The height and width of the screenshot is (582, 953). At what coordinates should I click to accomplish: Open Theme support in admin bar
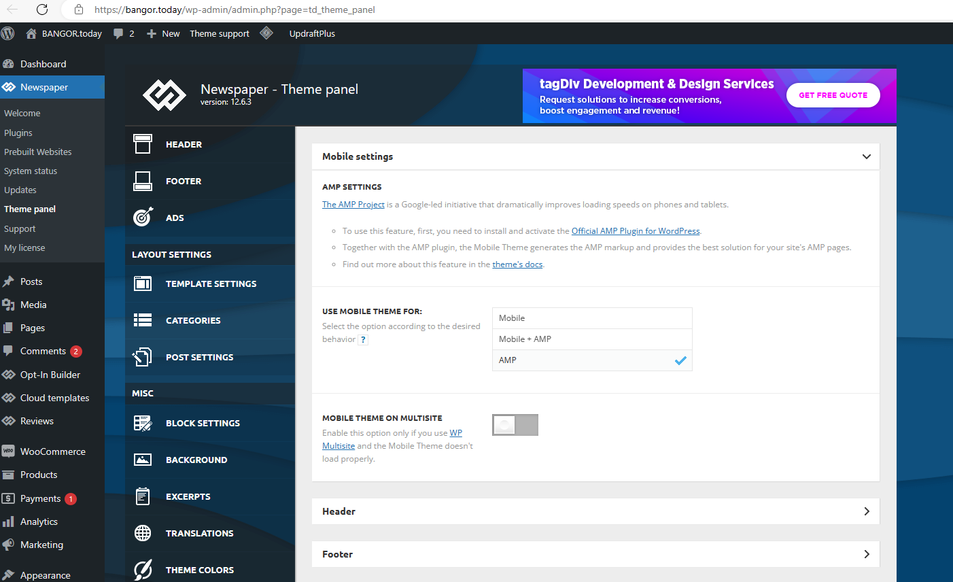pos(220,33)
